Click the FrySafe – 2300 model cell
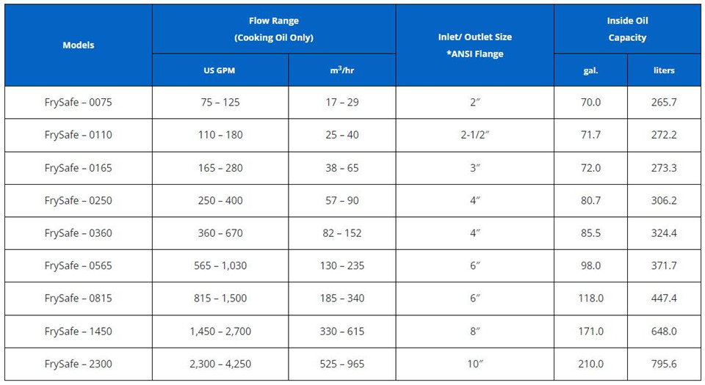 (x=79, y=364)
